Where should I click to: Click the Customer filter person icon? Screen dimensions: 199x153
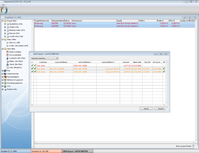click(x=7, y=58)
